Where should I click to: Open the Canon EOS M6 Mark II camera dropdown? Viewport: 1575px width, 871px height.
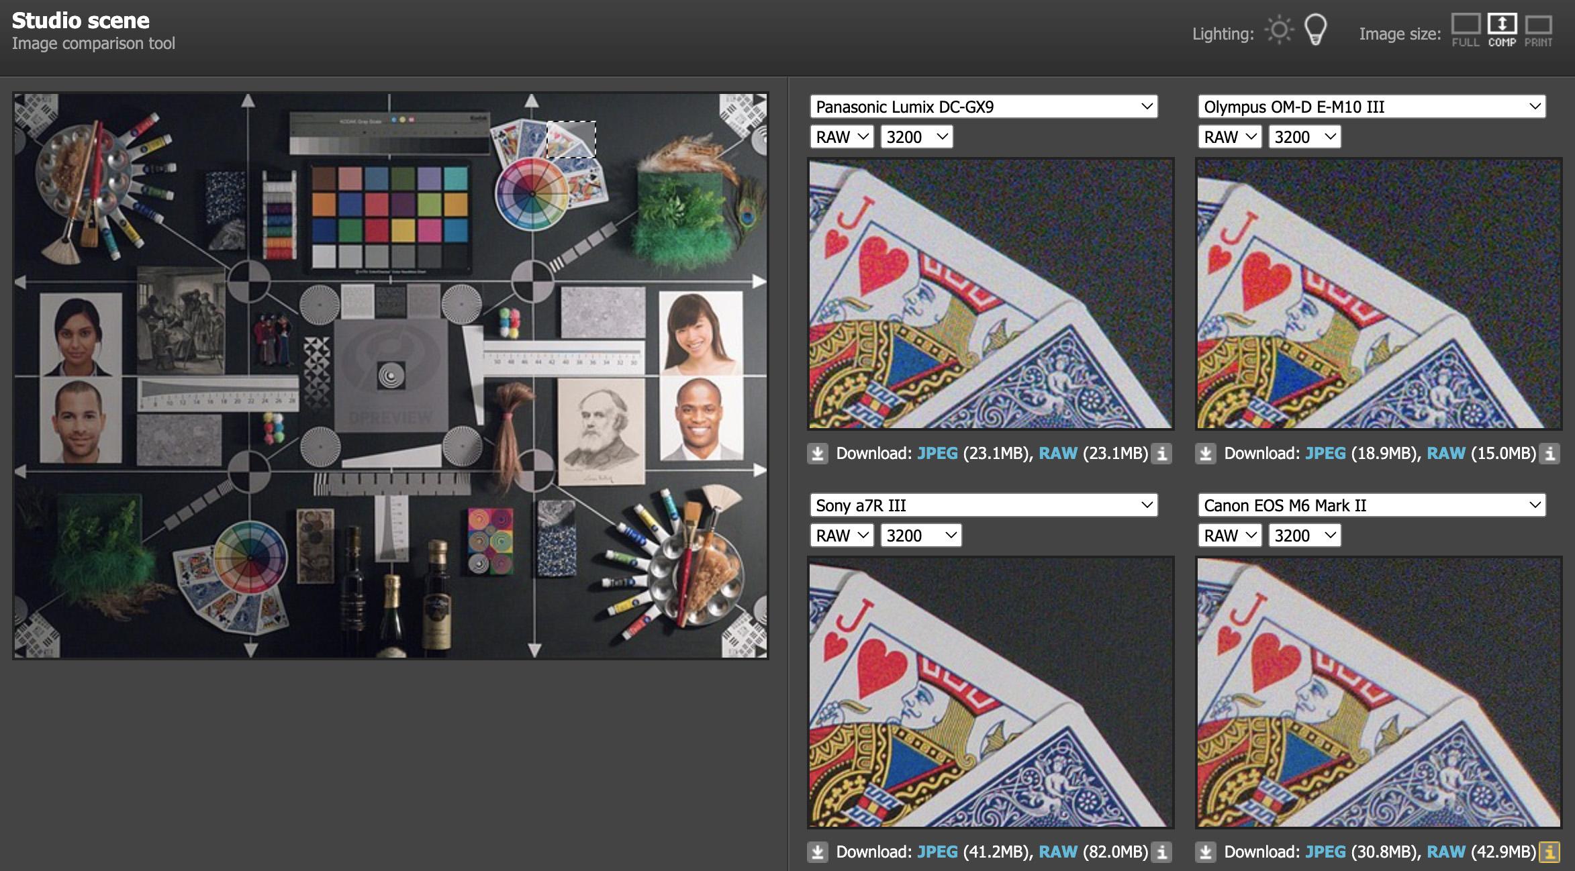[x=1372, y=505]
